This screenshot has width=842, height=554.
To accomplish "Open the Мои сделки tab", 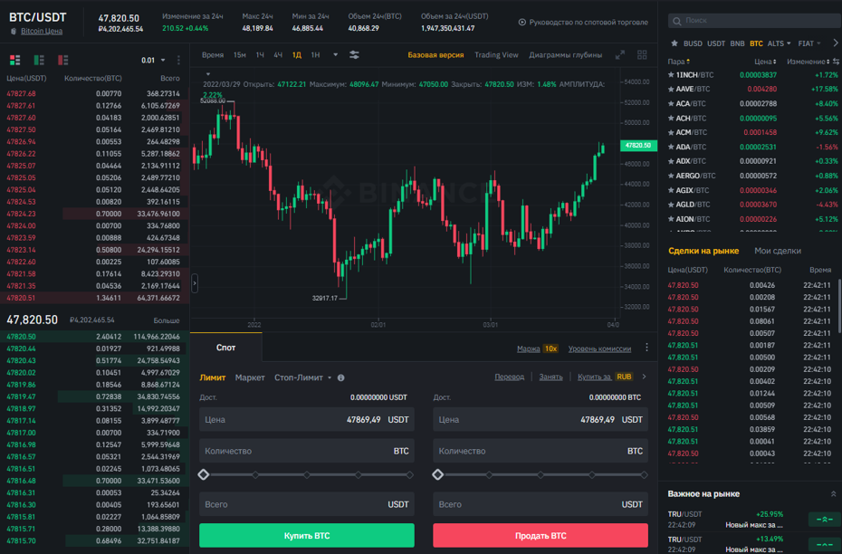I will click(x=778, y=251).
